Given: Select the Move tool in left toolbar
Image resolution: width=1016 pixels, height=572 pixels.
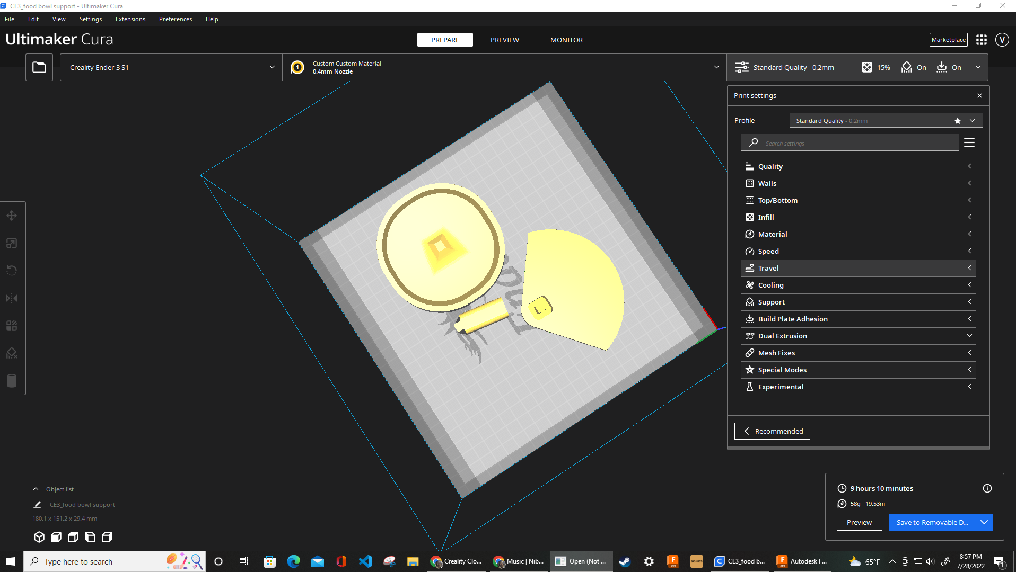Looking at the screenshot, I should [x=12, y=216].
